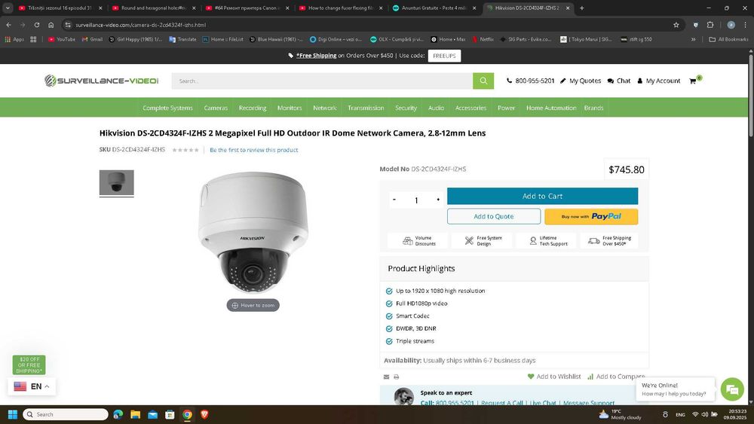Screen dimensions: 754x424
Task: Open the tab search dropdown arrow
Action: pyautogui.click(x=8, y=8)
